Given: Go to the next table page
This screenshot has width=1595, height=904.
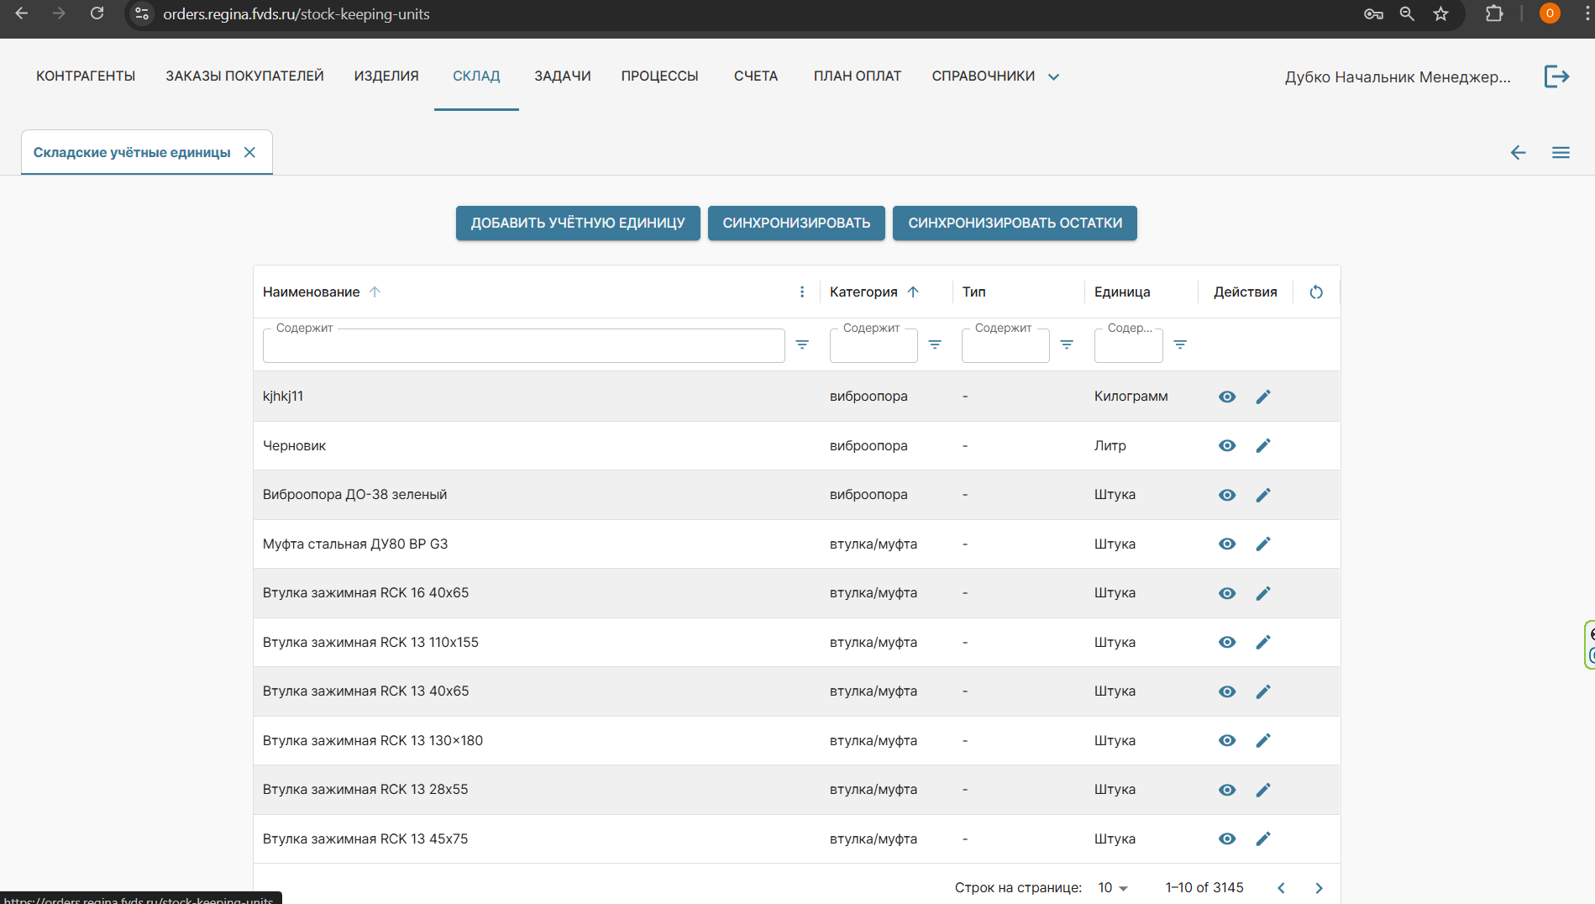Looking at the screenshot, I should pos(1319,888).
